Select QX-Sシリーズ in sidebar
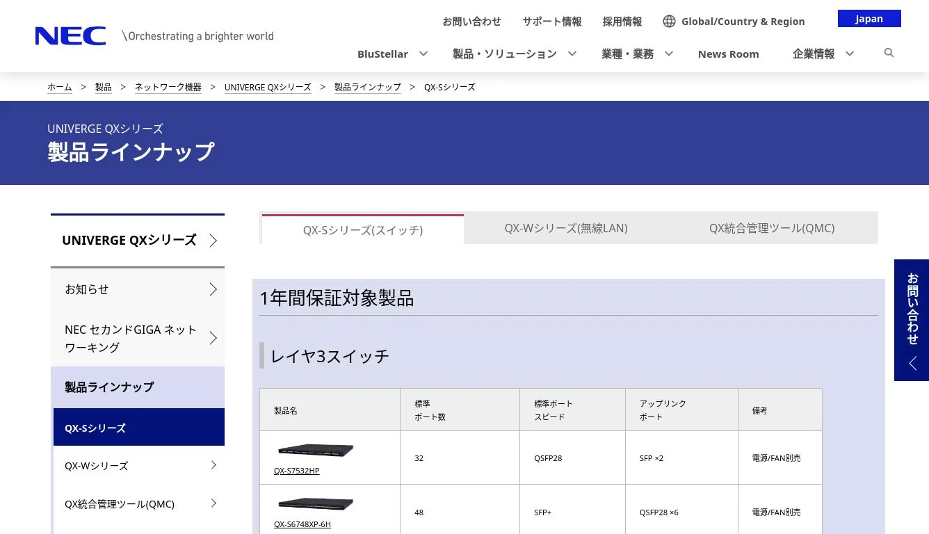This screenshot has height=534, width=929. (x=139, y=428)
